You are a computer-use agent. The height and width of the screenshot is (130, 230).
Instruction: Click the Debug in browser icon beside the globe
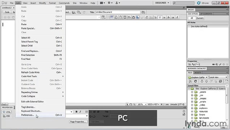[79, 12]
